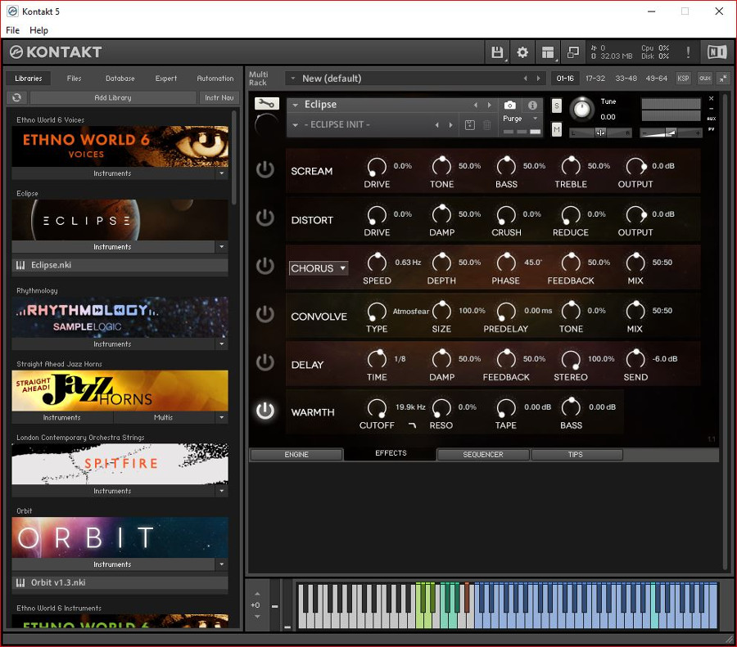Click the exclamation panic button

pyautogui.click(x=688, y=52)
